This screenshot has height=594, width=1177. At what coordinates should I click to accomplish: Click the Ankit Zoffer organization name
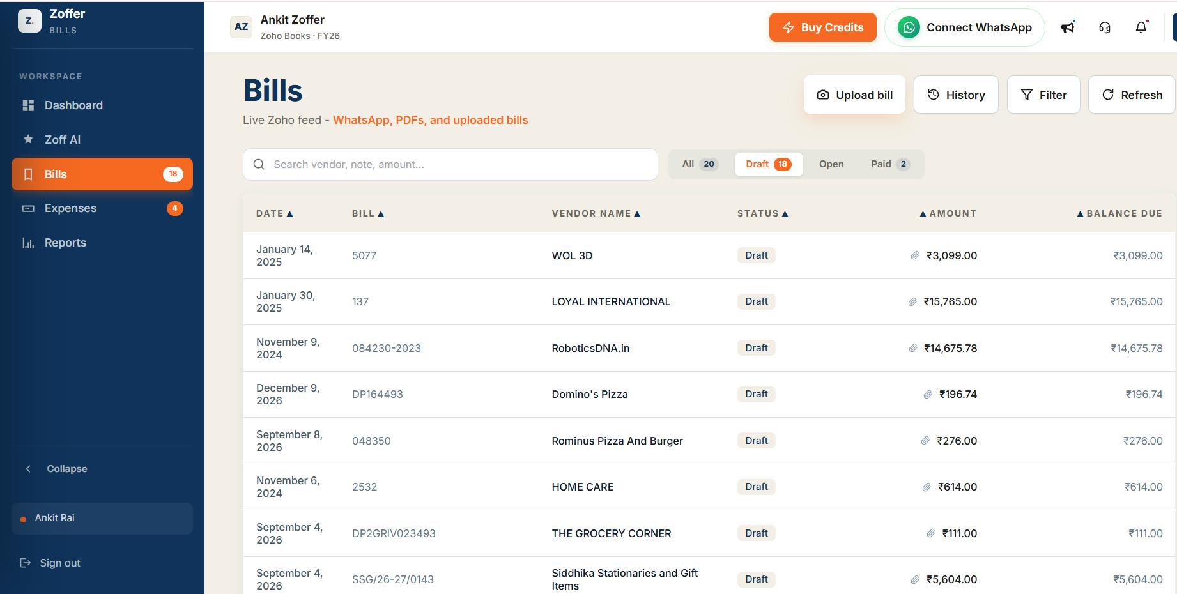[x=293, y=20]
